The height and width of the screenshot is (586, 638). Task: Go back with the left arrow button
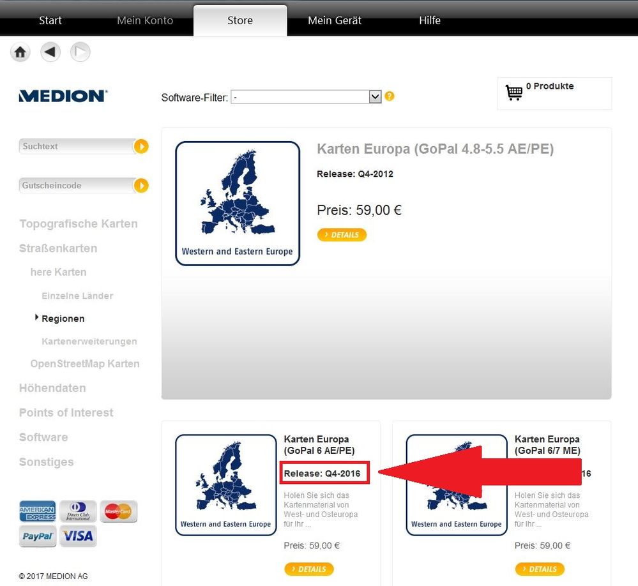tap(50, 52)
